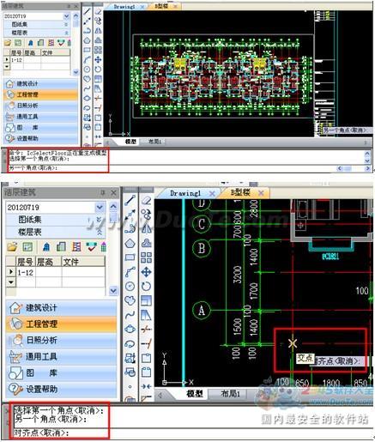
Task: Select Spline tool in lower screenshot
Action: (x=130, y=315)
